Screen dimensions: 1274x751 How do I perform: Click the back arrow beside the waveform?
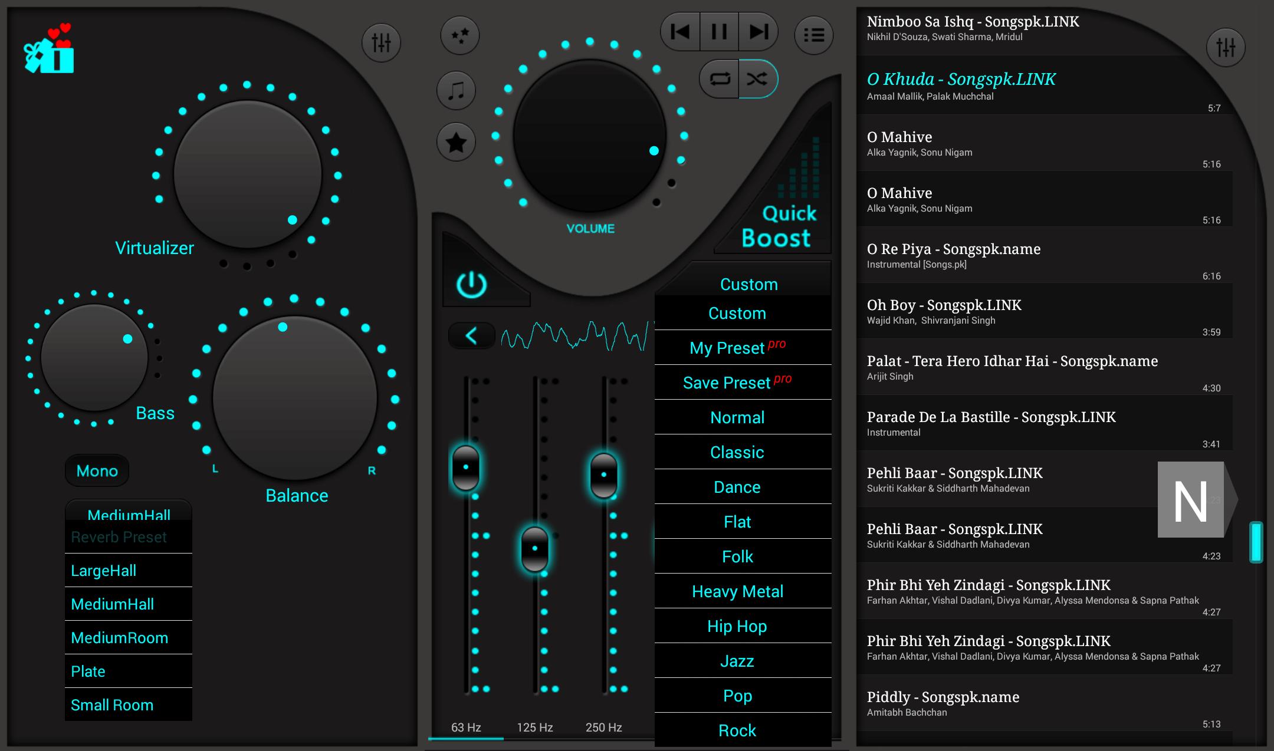point(471,336)
